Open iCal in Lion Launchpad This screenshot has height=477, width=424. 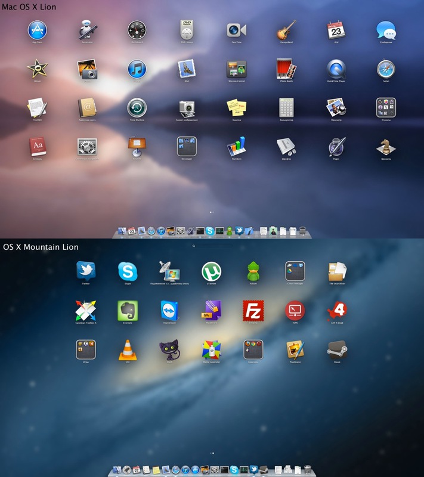coord(336,30)
